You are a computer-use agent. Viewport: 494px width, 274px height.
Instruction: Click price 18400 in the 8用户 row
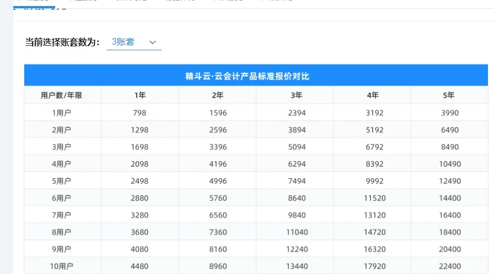[x=450, y=232]
